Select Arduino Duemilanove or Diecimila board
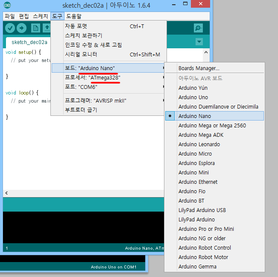Image resolution: width=278 pixels, height=277 pixels. (214, 106)
